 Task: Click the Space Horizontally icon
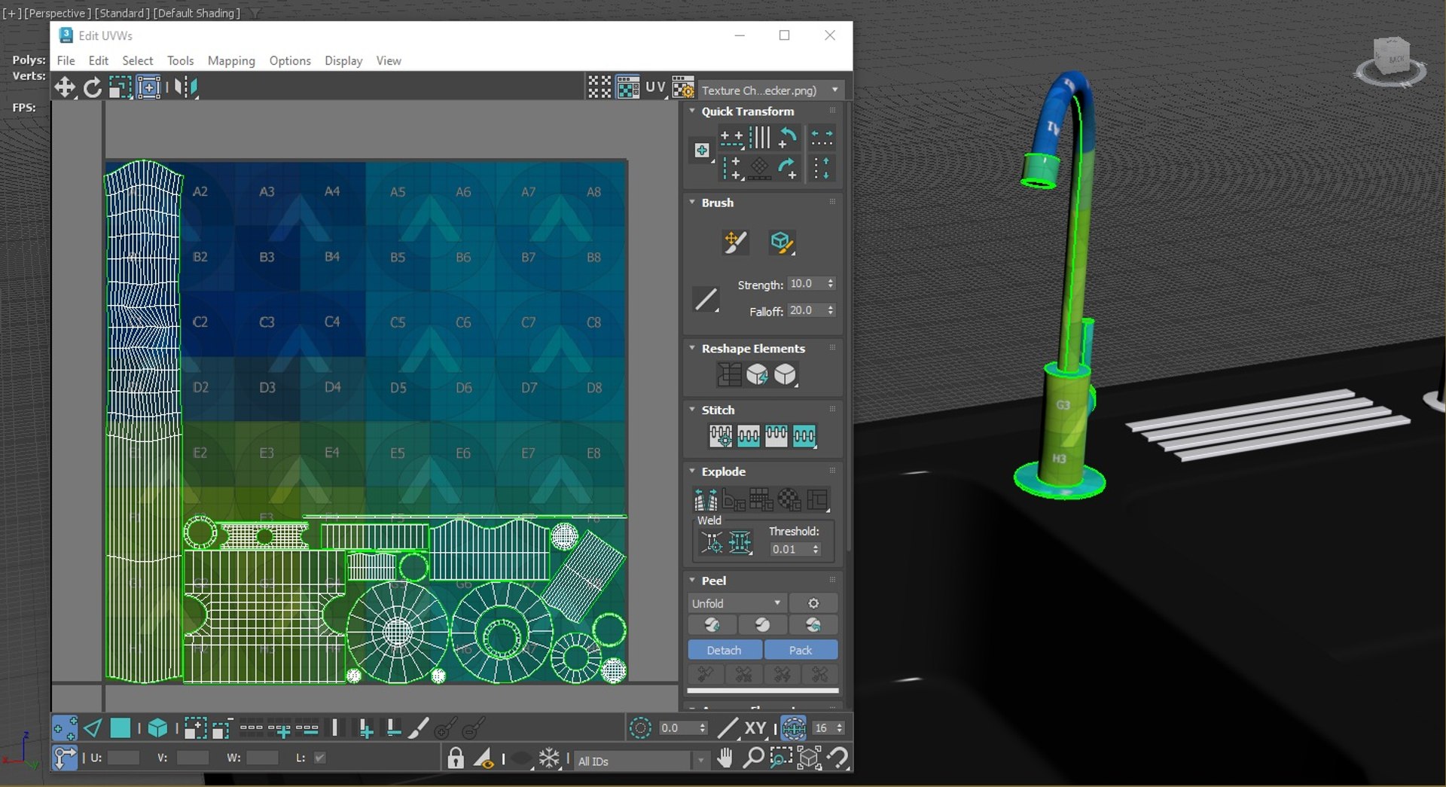(822, 138)
